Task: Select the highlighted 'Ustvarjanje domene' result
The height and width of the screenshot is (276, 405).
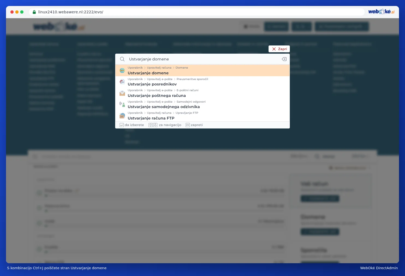Action: 202,70
